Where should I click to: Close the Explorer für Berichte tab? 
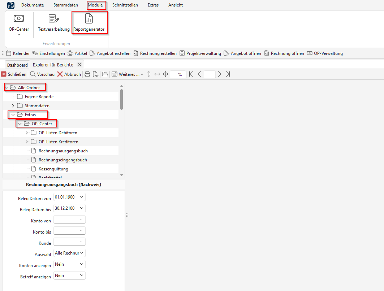tap(79, 65)
